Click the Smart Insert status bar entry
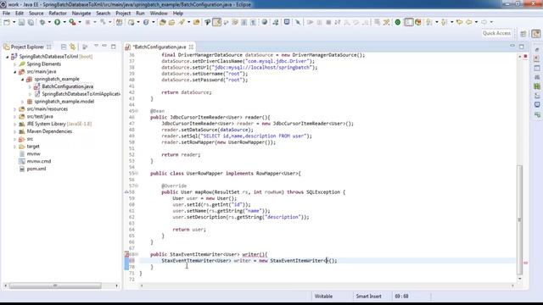 368,297
